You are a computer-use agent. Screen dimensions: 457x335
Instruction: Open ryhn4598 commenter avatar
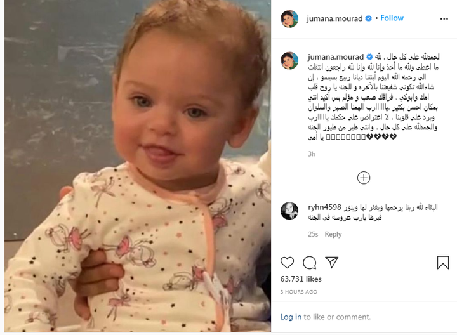click(x=289, y=211)
